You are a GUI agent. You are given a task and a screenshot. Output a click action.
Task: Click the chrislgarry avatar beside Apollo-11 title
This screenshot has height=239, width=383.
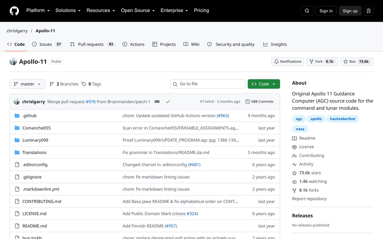pos(13,61)
